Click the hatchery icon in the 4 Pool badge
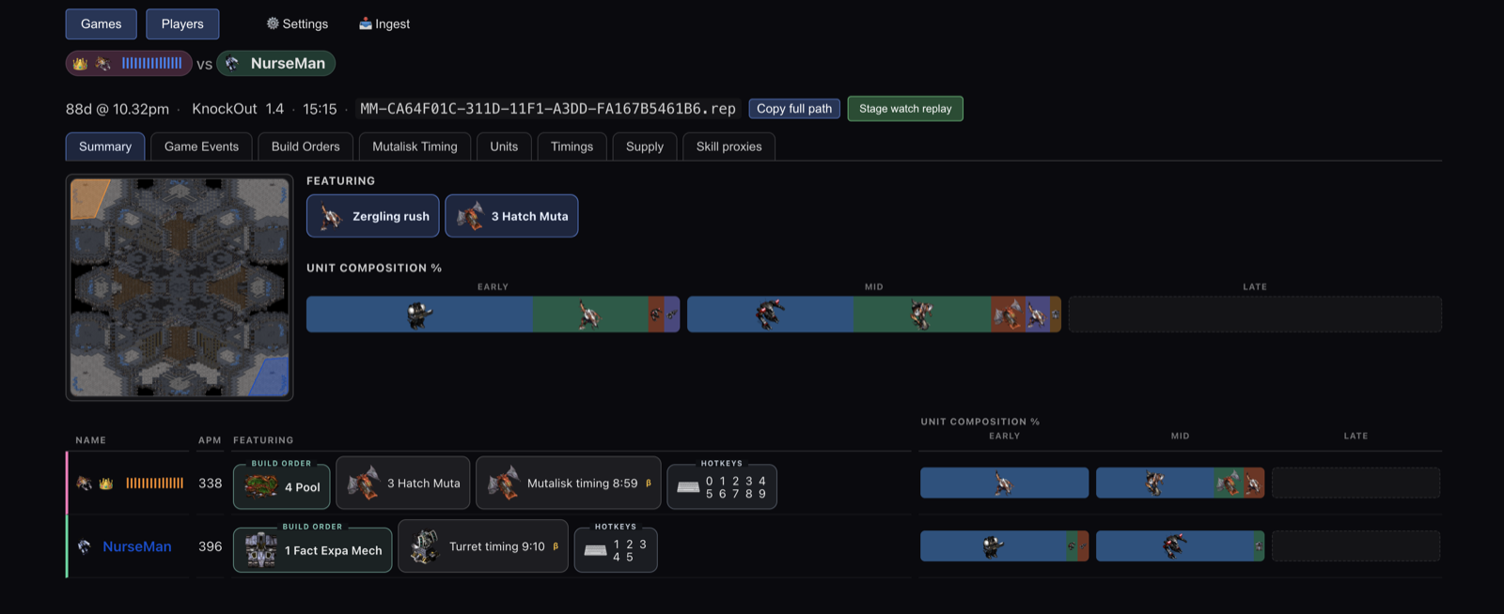 pyautogui.click(x=261, y=485)
